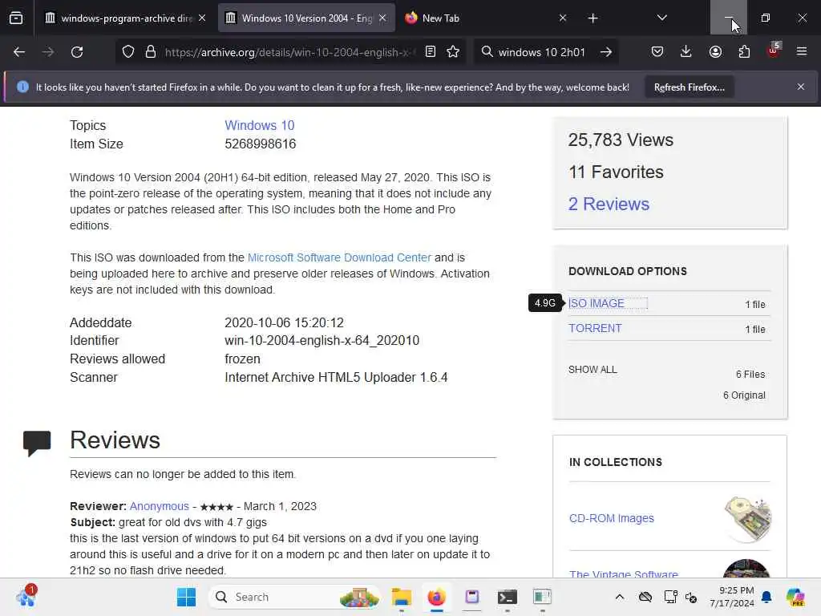821x616 pixels.
Task: Click the search magnifier icon in search box
Action: point(487,51)
